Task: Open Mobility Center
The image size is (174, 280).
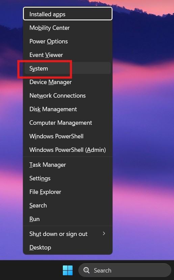Action: 68,28
